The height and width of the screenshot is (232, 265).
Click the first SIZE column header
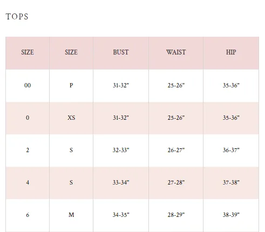pos(28,52)
